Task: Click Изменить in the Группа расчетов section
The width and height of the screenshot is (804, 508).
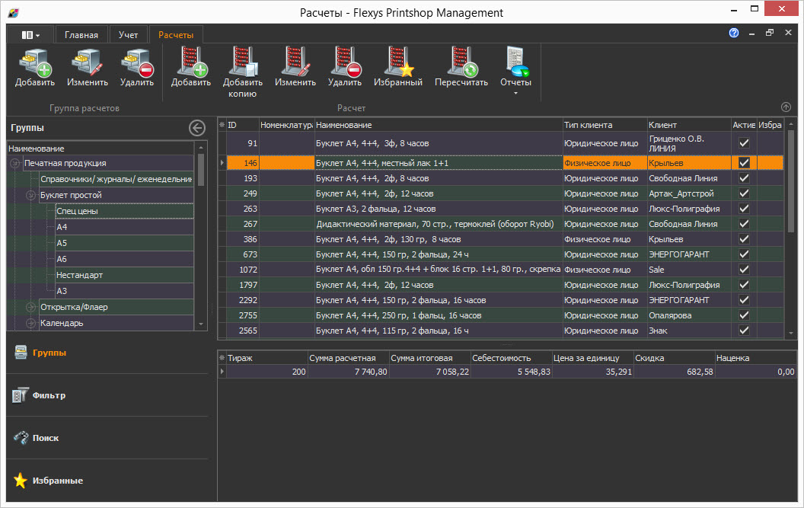Action: tap(87, 69)
